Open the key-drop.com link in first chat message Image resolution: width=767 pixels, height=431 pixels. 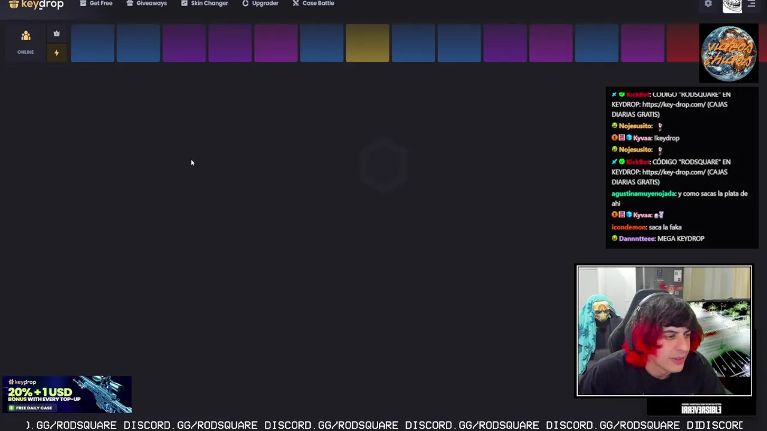point(674,104)
